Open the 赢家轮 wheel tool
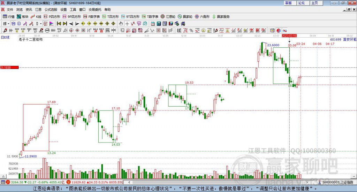The height and width of the screenshot is (192, 357). (185, 17)
